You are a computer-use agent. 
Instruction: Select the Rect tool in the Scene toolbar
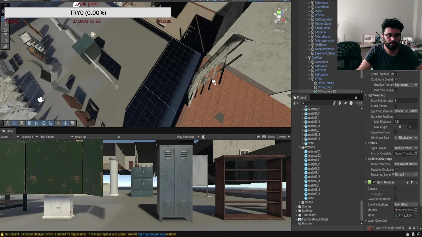pos(5,41)
